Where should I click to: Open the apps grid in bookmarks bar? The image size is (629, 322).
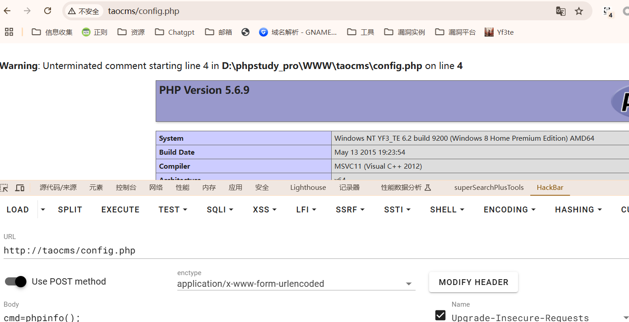[x=9, y=32]
